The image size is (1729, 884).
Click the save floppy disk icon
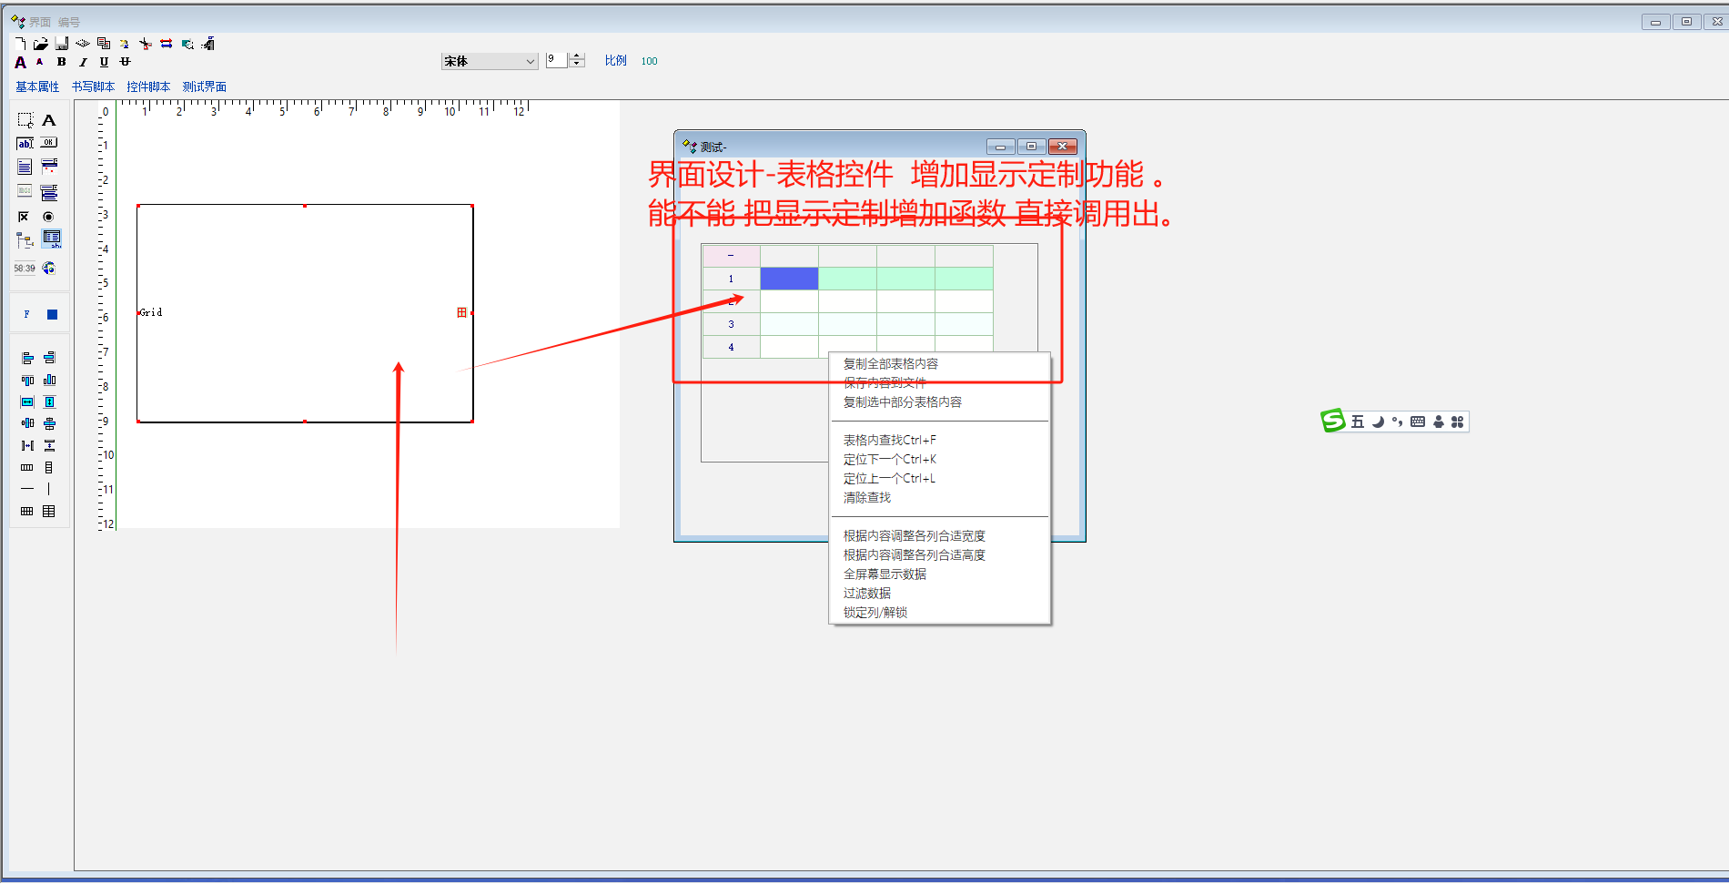pyautogui.click(x=62, y=44)
